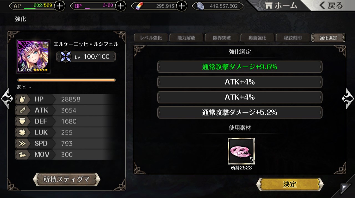
Task: Click the character portrait thumbnail
Action: (x=34, y=56)
